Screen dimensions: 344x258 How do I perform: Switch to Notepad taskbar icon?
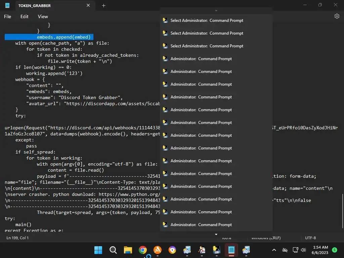point(231,250)
